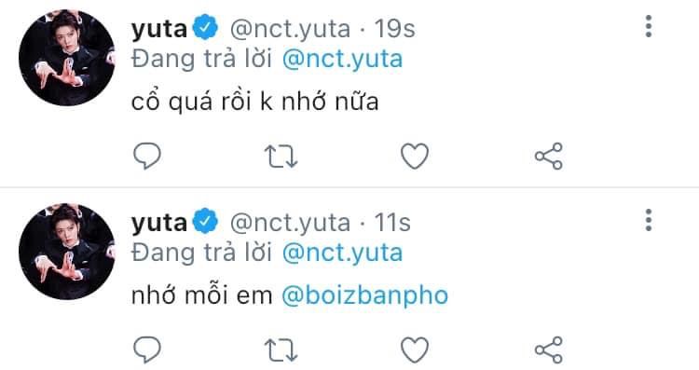Open the three-dot menu of the 11s tweet
Viewport: 699px width, 370px height.
pos(649,220)
